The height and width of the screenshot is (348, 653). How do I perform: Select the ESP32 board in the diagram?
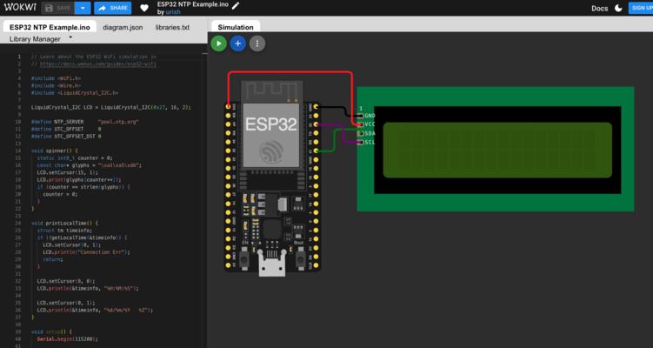[x=271, y=177]
